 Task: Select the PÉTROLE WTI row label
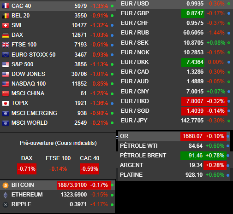pyautogui.click(x=139, y=146)
